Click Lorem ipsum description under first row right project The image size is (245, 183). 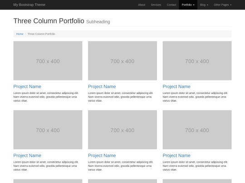pos(195,97)
